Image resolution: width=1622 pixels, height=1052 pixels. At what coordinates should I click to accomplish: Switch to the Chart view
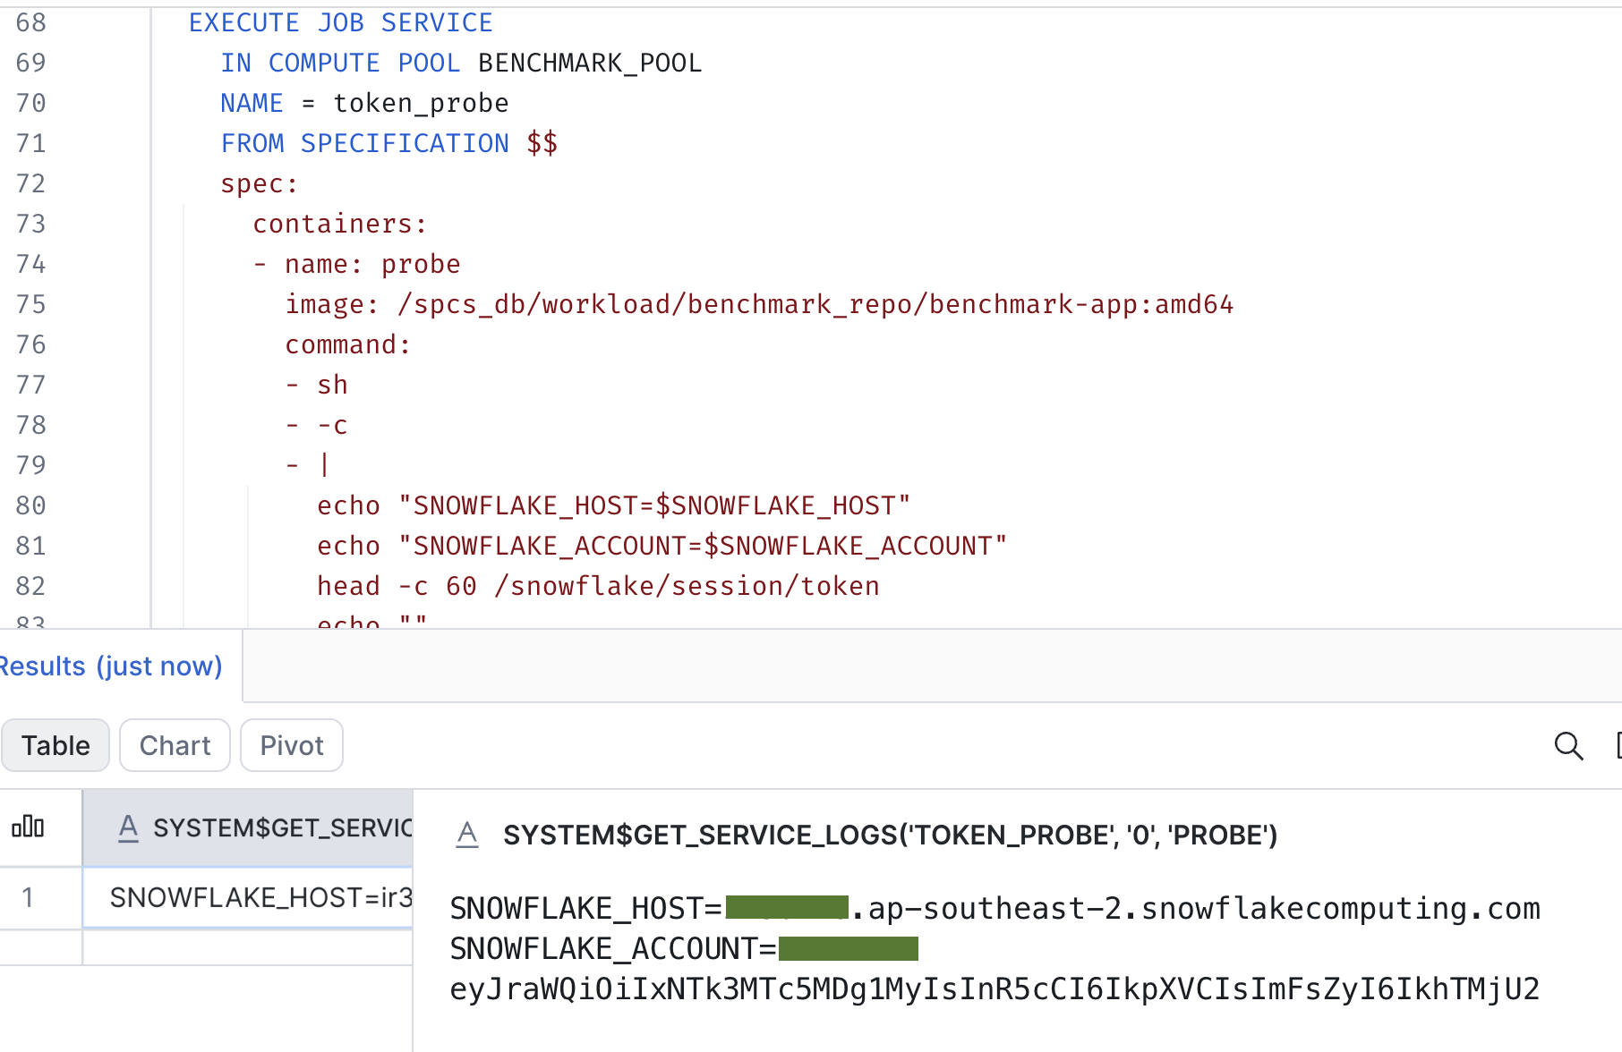point(175,745)
